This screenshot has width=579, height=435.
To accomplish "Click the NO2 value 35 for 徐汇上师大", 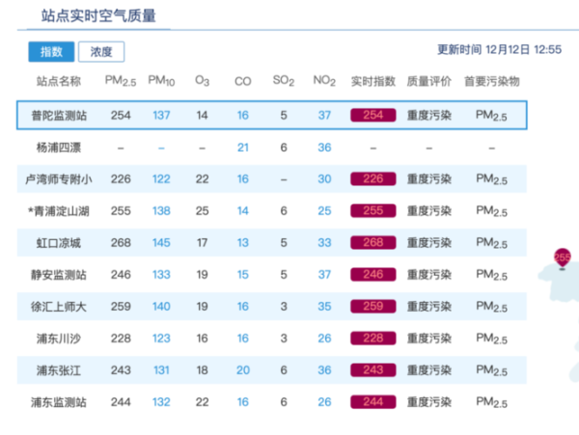I will [x=324, y=306].
